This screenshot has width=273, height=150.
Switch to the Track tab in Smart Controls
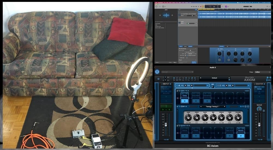(181, 46)
